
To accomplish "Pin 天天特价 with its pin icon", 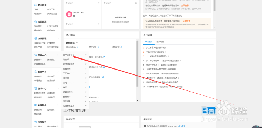I will [x=86, y=73].
